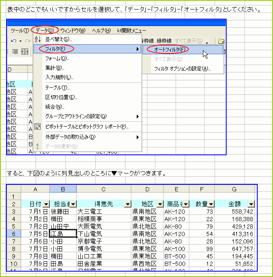
Task: Select row 3 header
Action: (14, 212)
